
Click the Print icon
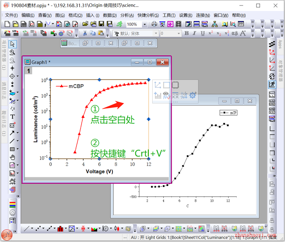(154, 24)
